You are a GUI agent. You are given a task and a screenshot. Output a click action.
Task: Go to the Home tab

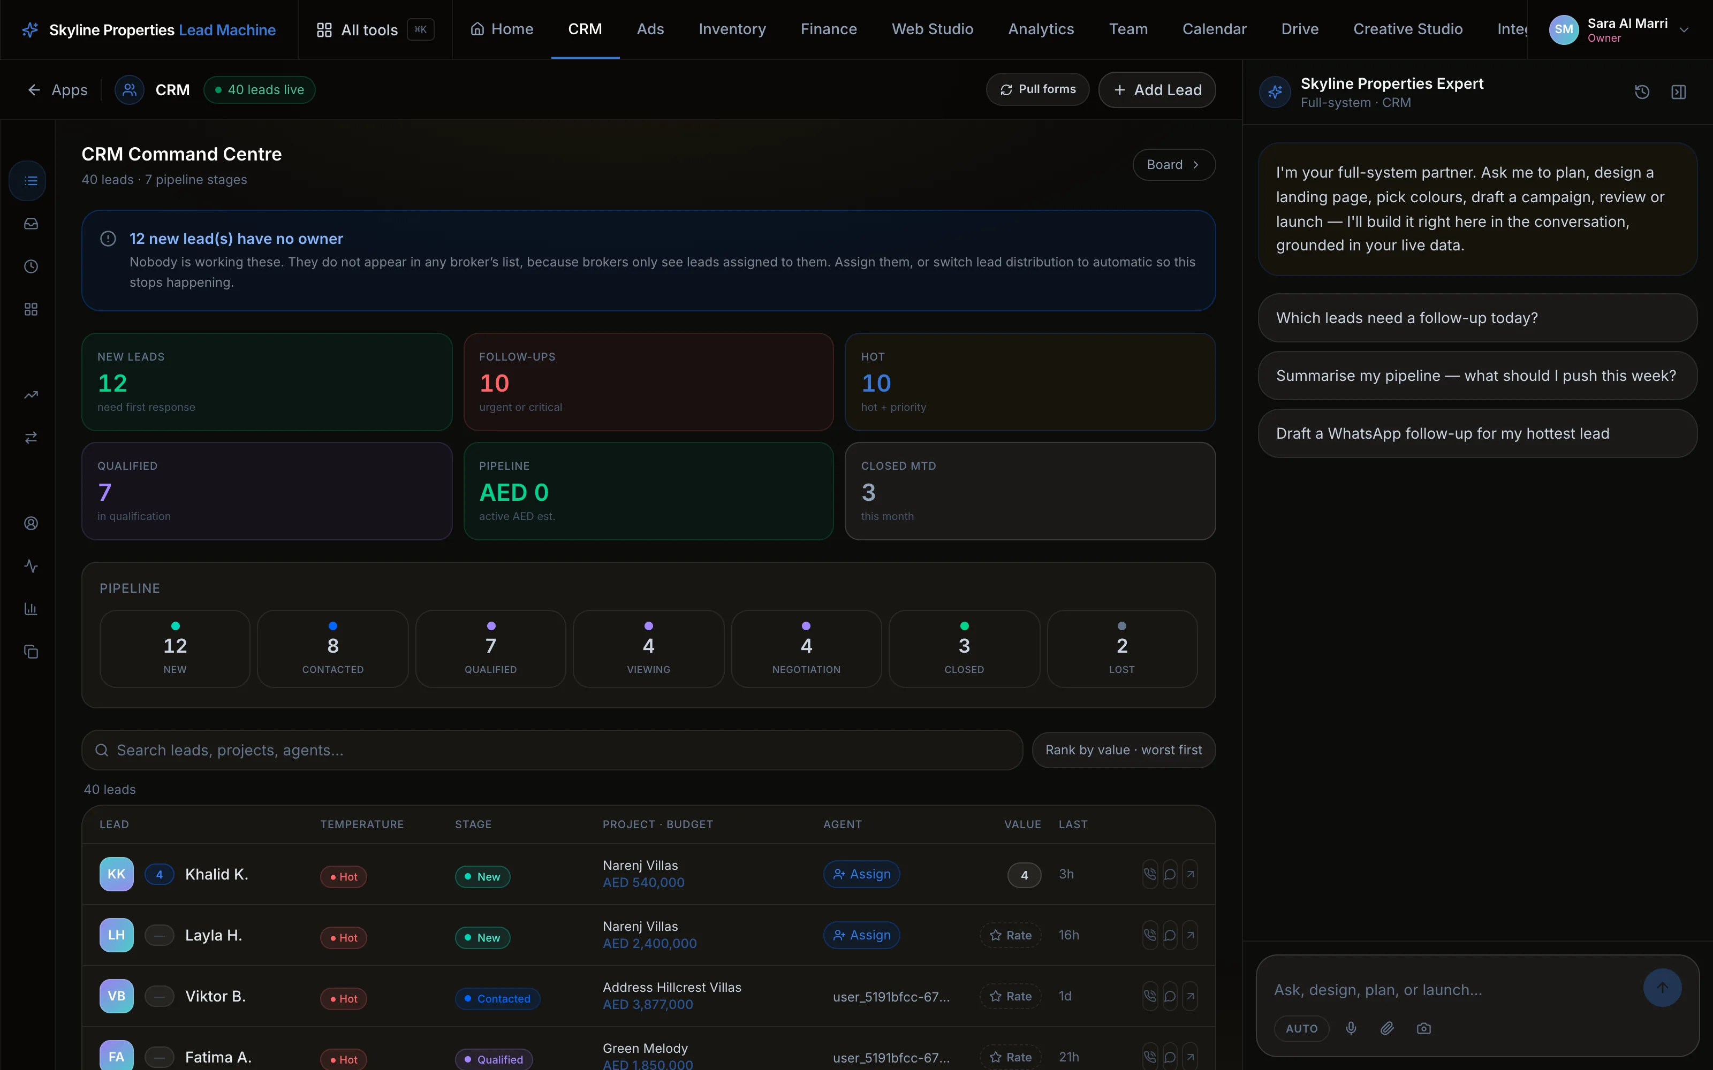[502, 29]
